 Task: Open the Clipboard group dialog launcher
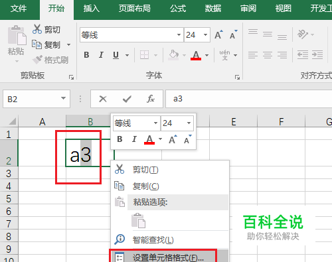[x=71, y=77]
